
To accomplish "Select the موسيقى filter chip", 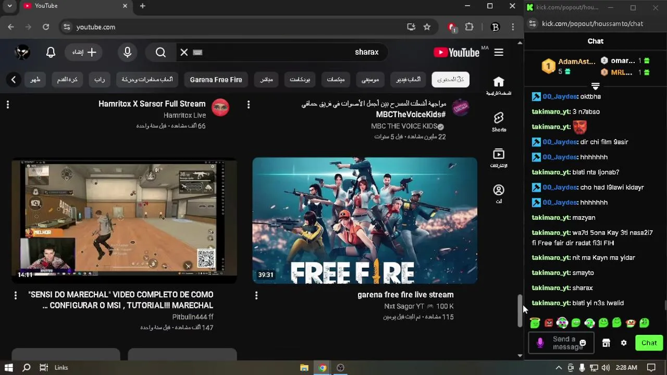I will tap(370, 80).
